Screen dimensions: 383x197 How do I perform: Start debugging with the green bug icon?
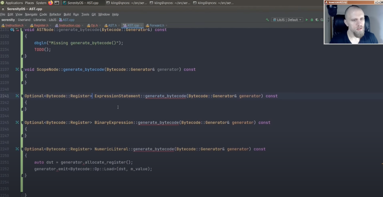pyautogui.click(x=312, y=20)
